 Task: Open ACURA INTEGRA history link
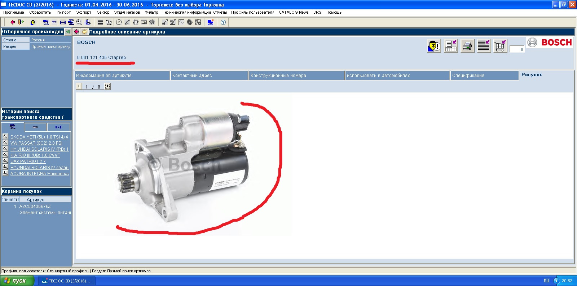pyautogui.click(x=40, y=174)
